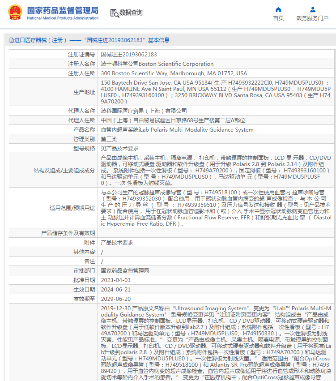Click the 见产品技术要求 model spec value
The width and height of the screenshot is (336, 381).
pos(120,149)
